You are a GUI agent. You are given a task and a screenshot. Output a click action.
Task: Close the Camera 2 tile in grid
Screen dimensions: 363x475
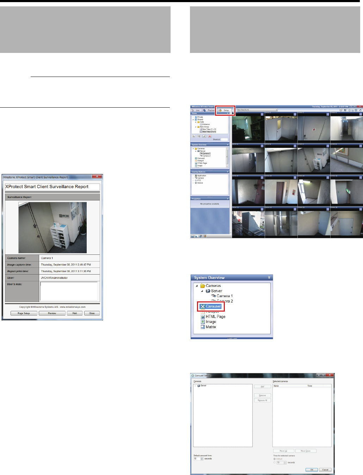[295, 114]
